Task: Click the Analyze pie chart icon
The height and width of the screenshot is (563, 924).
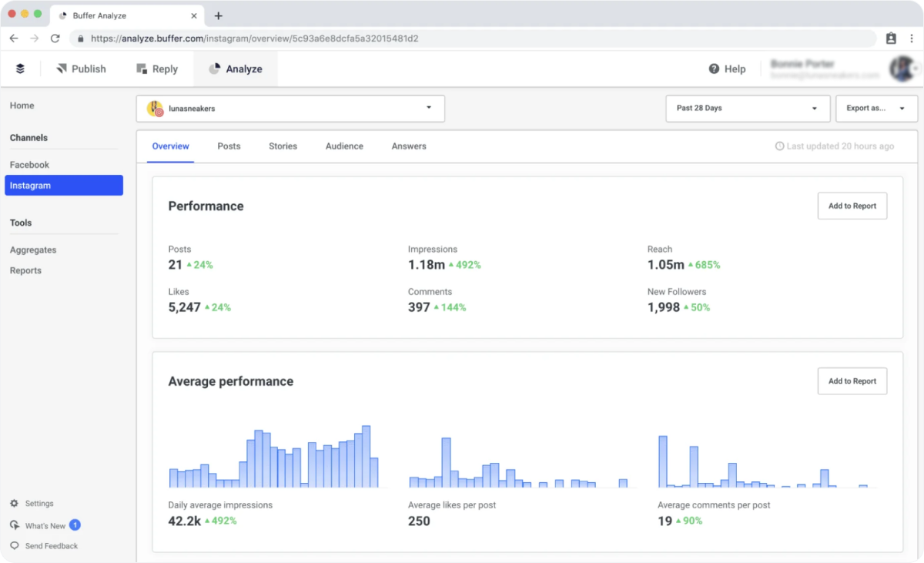Action: [x=215, y=69]
